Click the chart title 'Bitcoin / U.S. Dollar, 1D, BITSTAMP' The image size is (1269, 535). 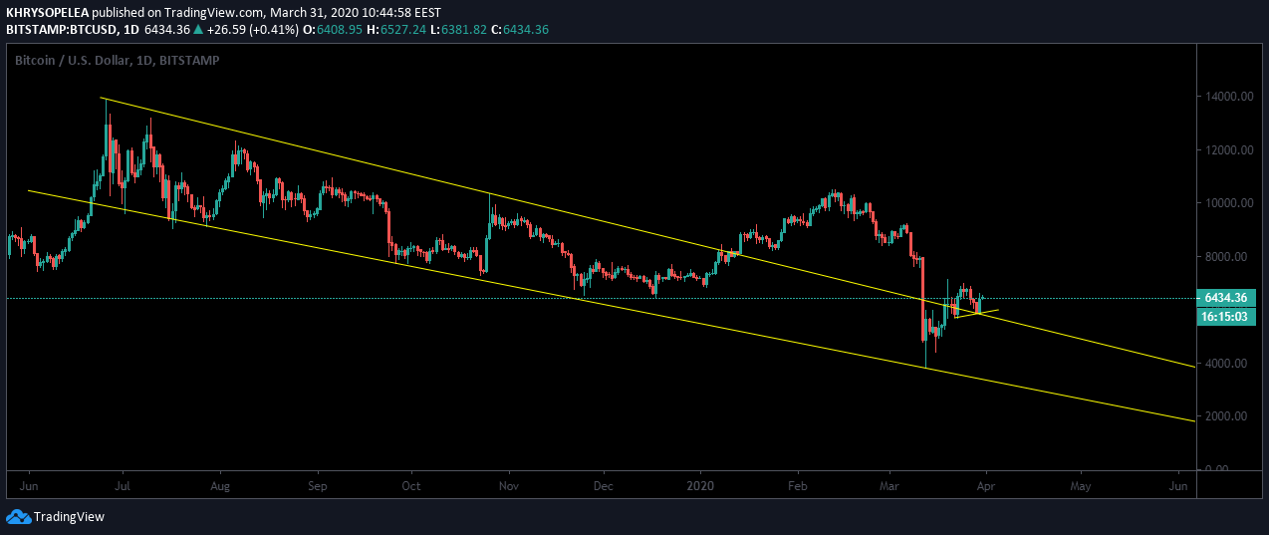[117, 61]
